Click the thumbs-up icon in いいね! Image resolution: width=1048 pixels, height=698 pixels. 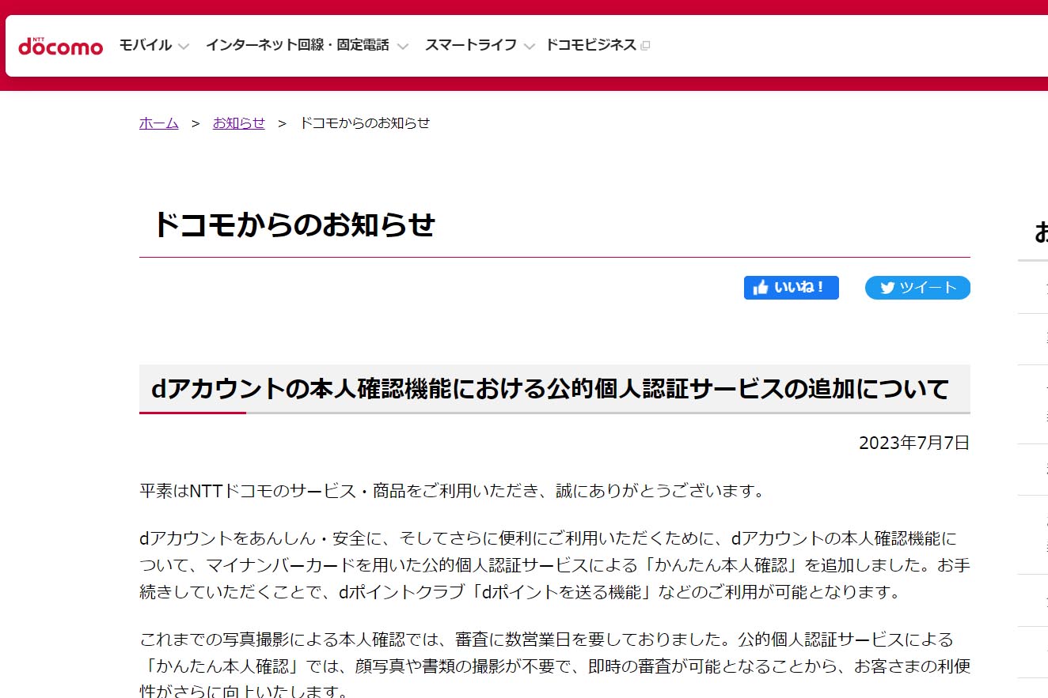pyautogui.click(x=761, y=288)
